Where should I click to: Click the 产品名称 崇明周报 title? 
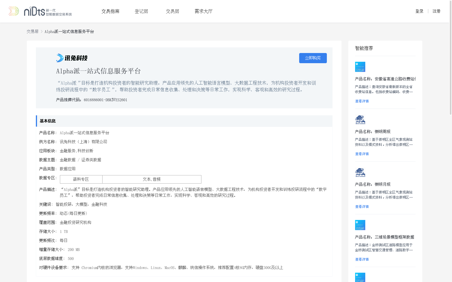pyautogui.click(x=373, y=132)
